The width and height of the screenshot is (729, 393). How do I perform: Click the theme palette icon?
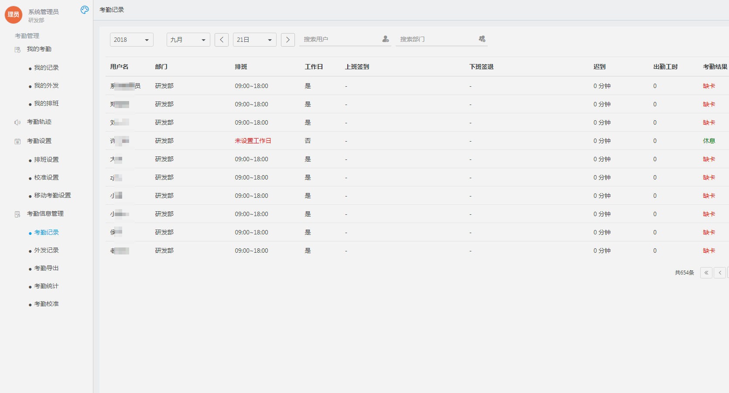(85, 10)
